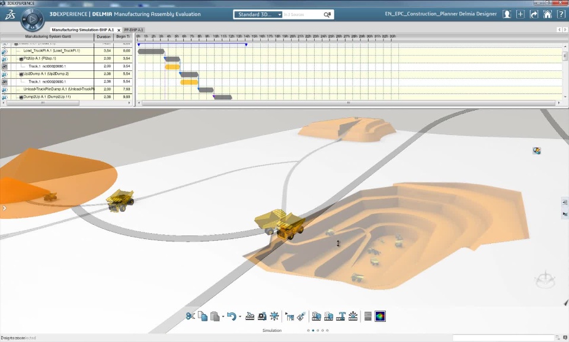Click the Begin Time column header
The width and height of the screenshot is (569, 342).
pyautogui.click(x=123, y=37)
